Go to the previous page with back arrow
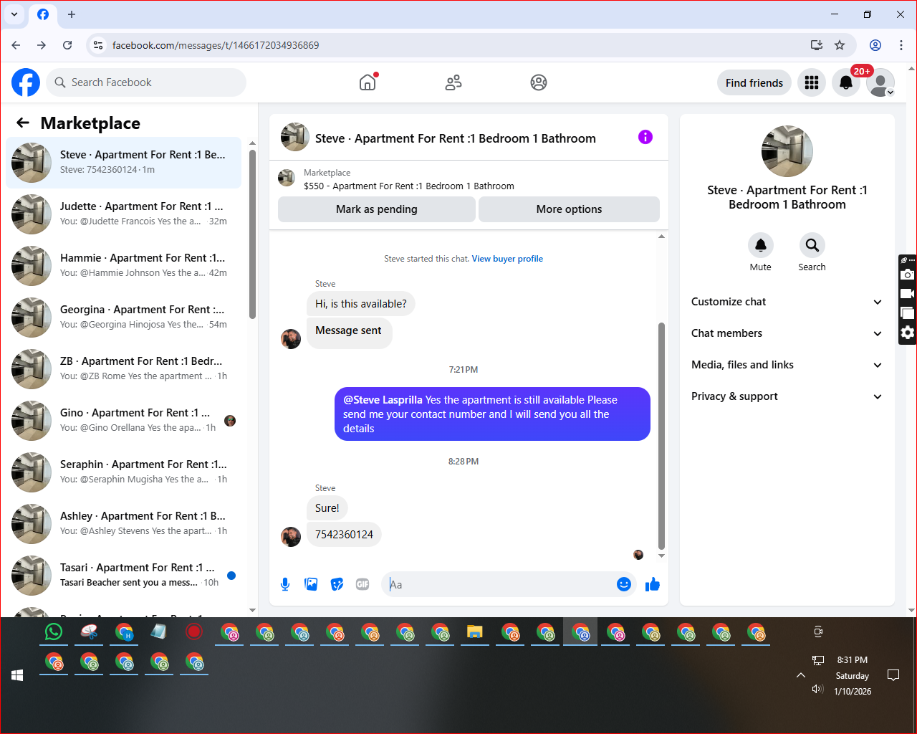 click(x=16, y=45)
